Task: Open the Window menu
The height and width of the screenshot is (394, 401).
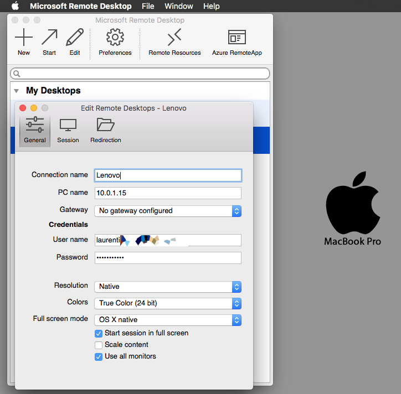Action: (x=179, y=6)
